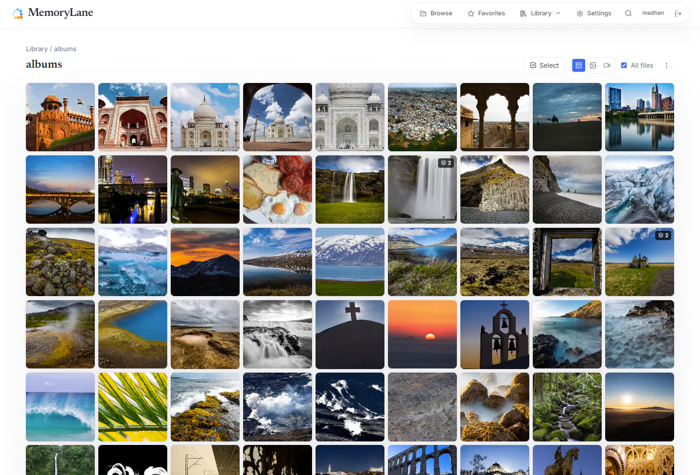Click the logout icon beside madhan
This screenshot has height=475, width=700.
(678, 14)
